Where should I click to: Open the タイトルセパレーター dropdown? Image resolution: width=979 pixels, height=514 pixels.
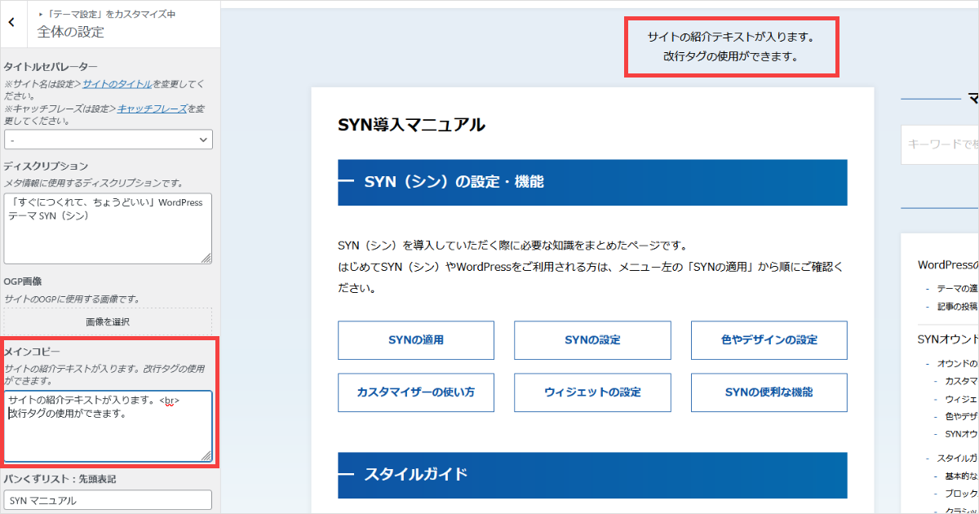(x=108, y=140)
